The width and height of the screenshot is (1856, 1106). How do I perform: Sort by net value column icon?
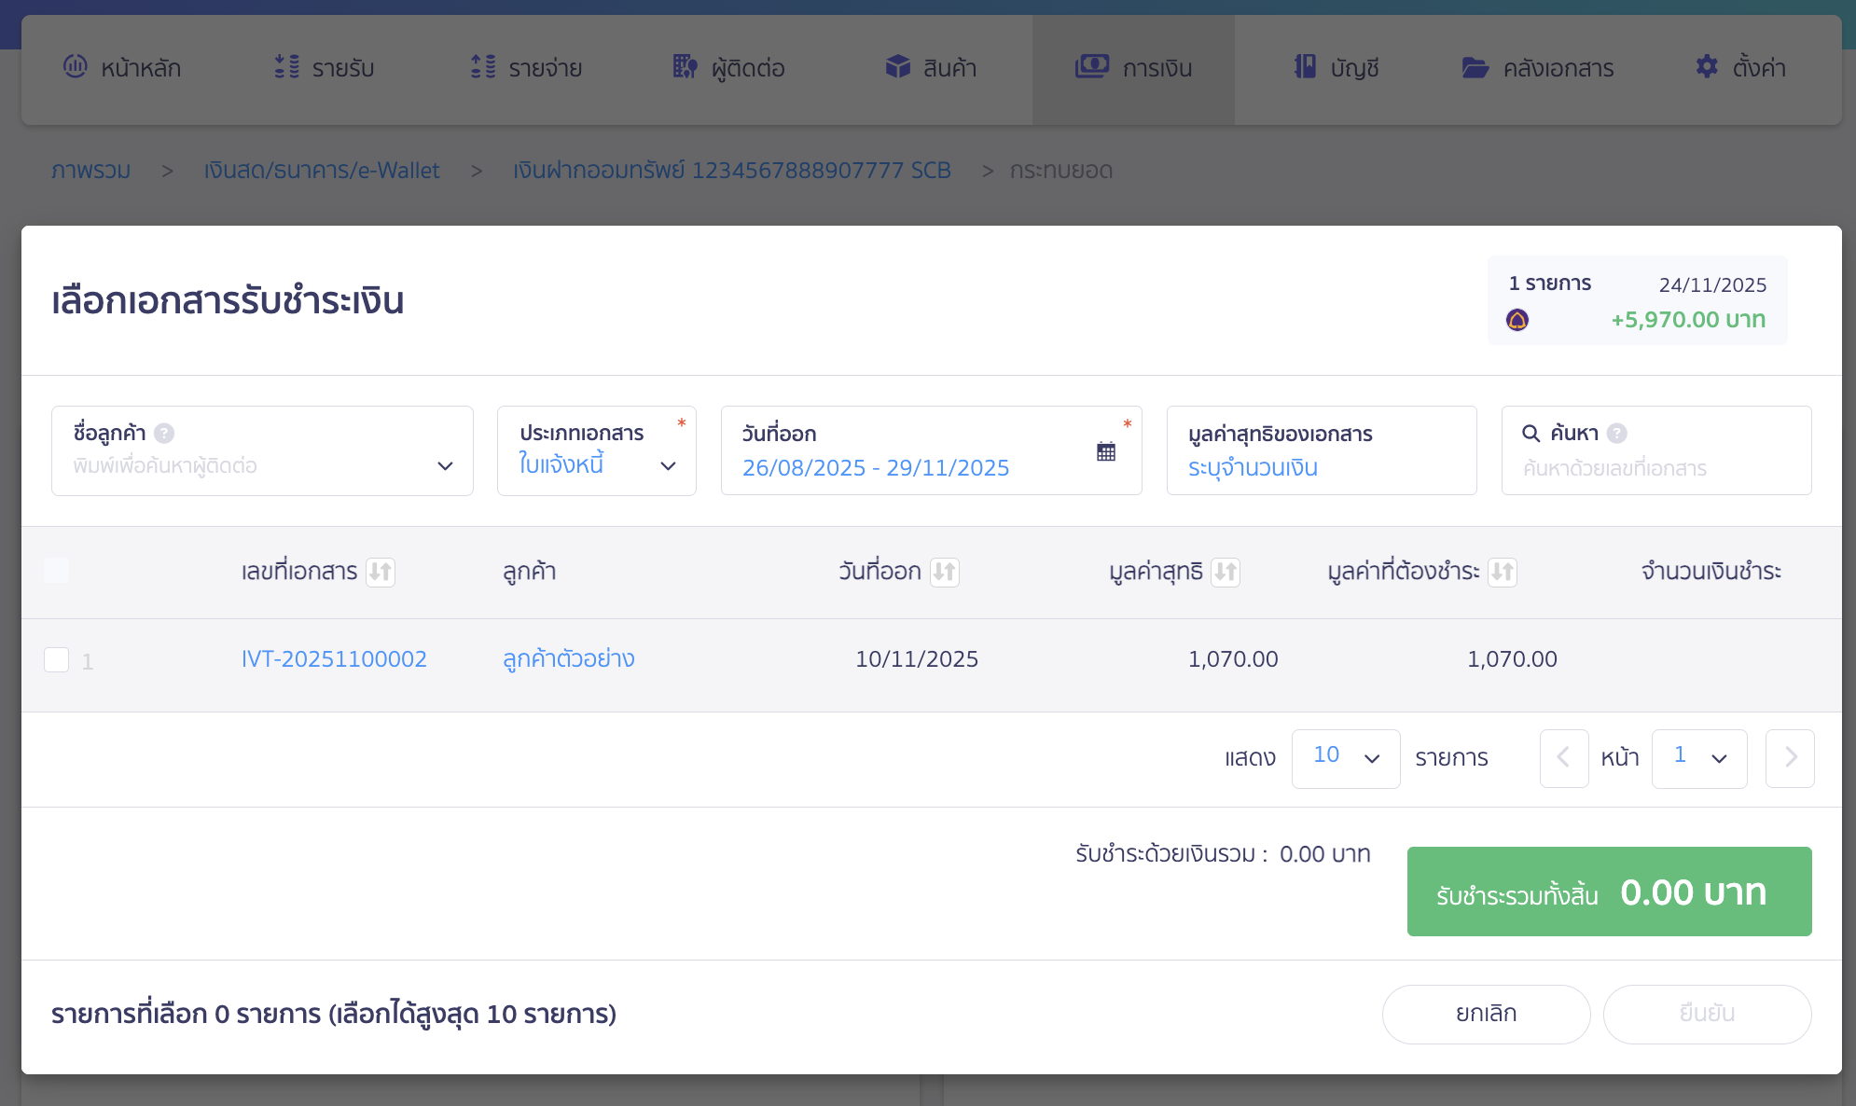1226,572
